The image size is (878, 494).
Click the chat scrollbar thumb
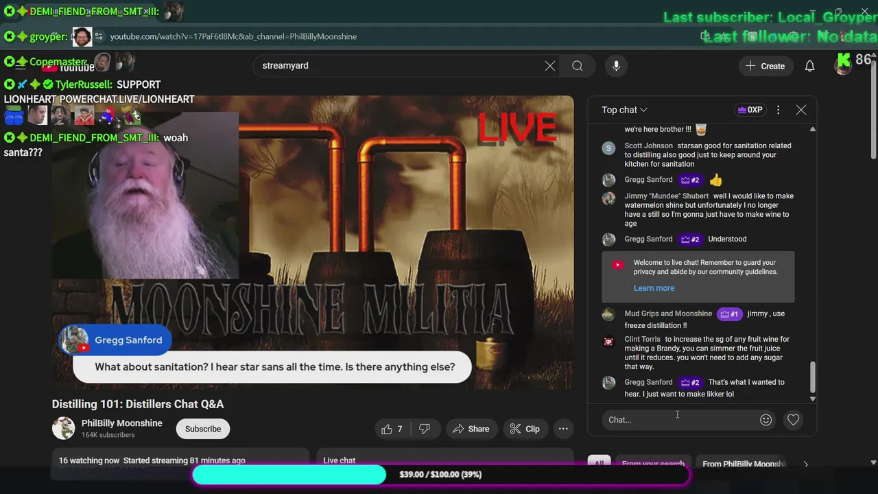[x=813, y=378]
